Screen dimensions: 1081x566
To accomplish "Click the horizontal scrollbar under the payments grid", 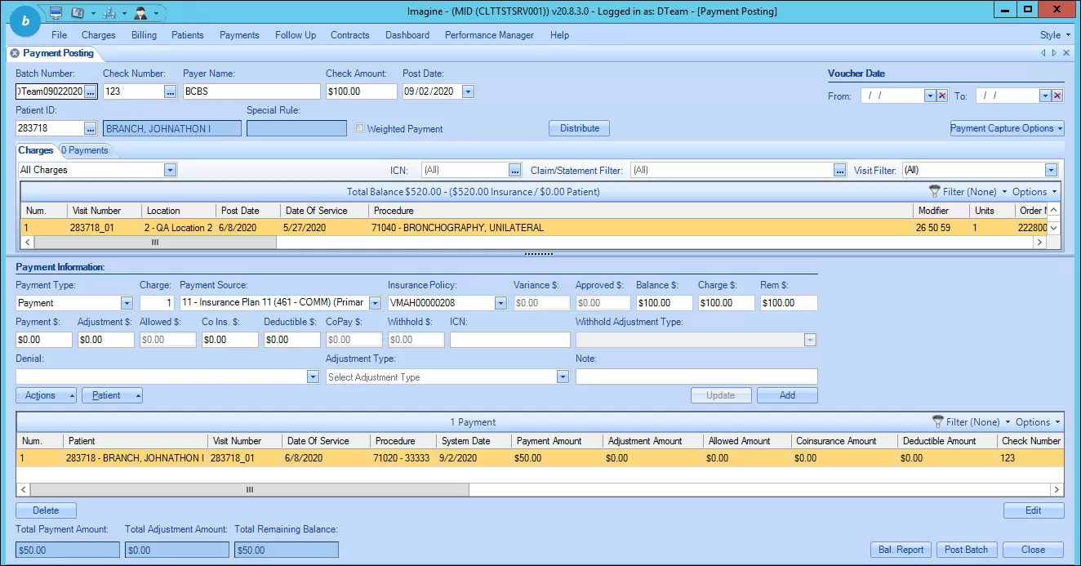I will tap(249, 489).
